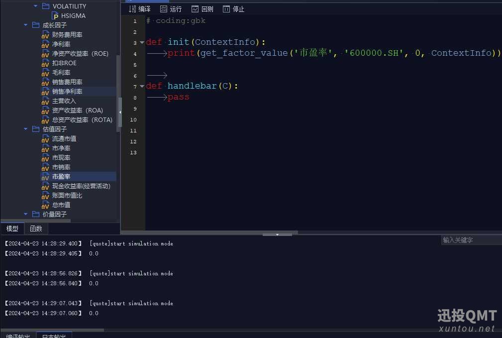Image resolution: width=502 pixels, height=338 pixels.
Task: Select the 账面市值比 factor icon
Action: 45,196
